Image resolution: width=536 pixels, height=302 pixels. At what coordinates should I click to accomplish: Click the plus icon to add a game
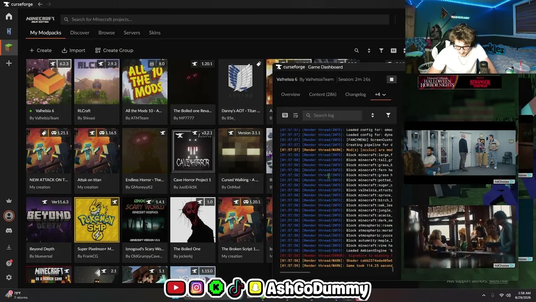(x=9, y=63)
